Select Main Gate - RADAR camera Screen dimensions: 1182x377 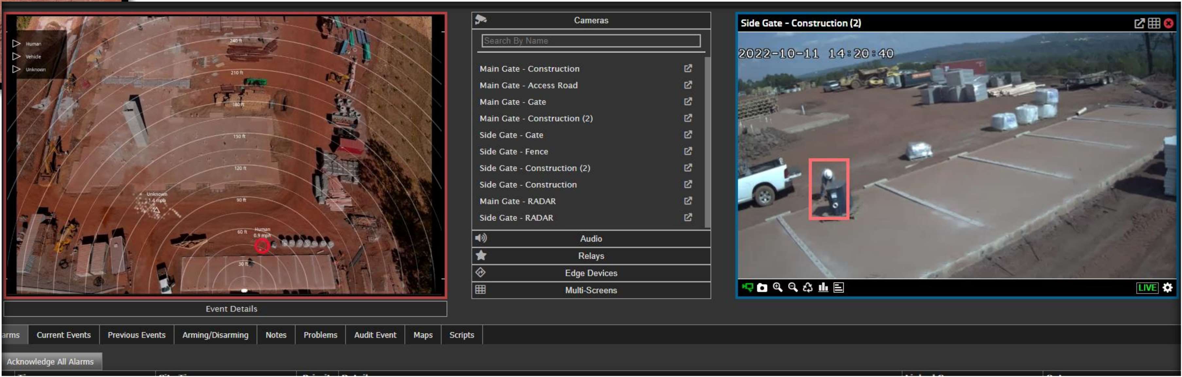click(518, 202)
